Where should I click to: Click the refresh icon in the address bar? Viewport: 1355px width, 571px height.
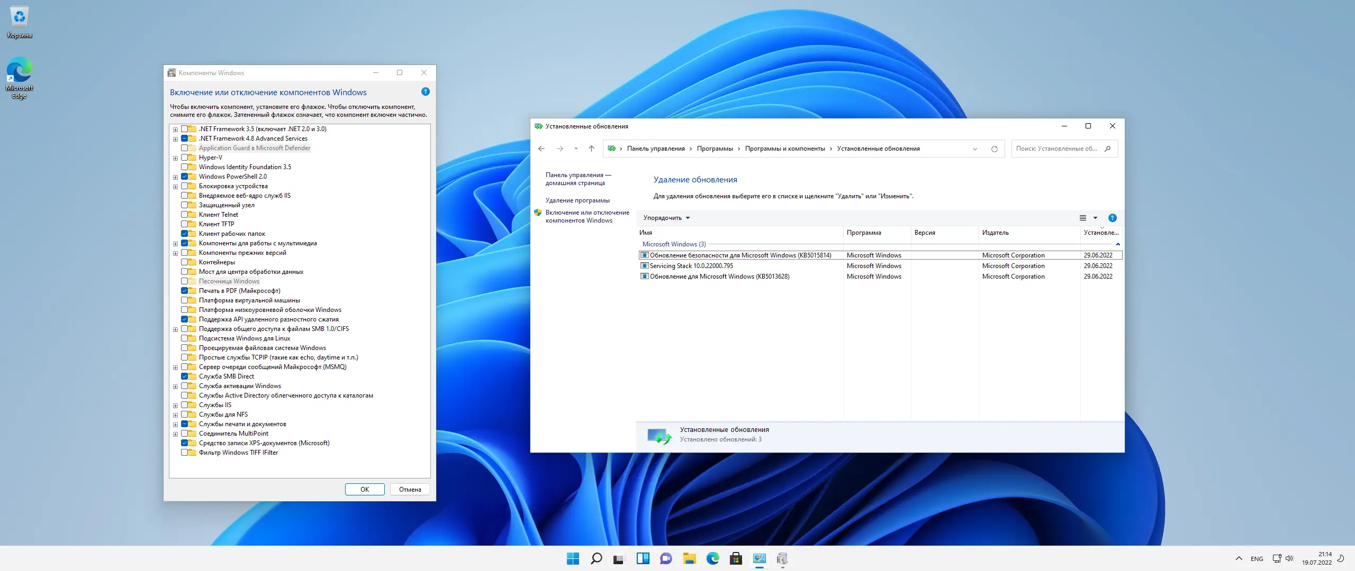994,149
